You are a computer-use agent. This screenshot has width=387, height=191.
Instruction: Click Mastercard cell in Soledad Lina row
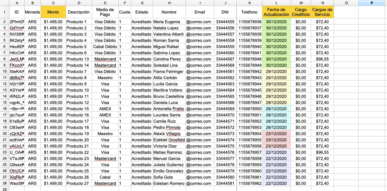[x=105, y=65]
